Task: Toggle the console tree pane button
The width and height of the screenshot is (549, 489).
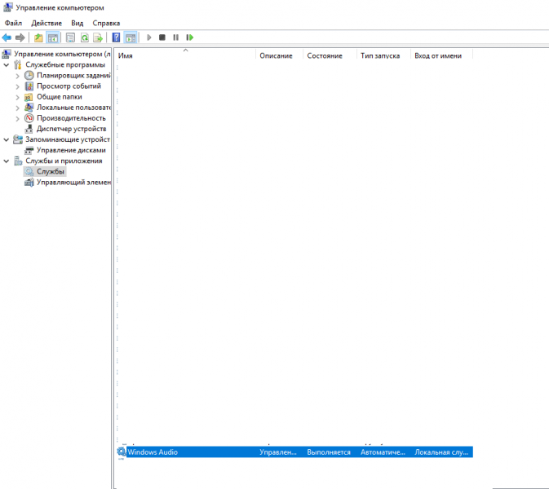Action: click(53, 37)
